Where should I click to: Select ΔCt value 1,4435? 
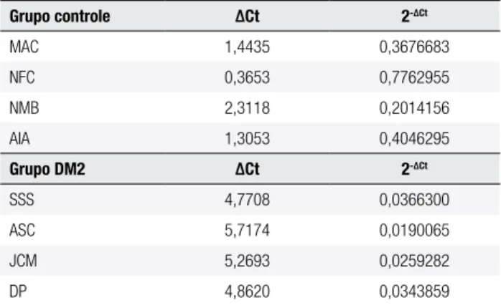pos(247,47)
